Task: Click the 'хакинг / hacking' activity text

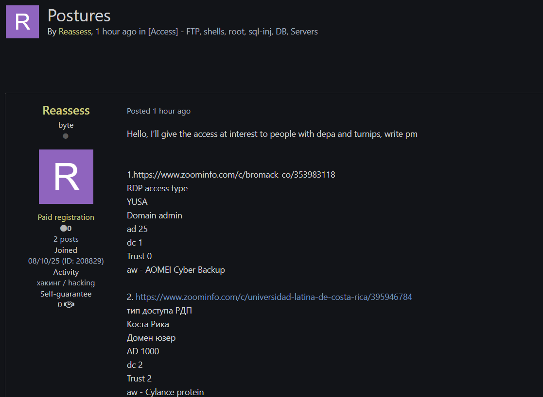Action: click(x=66, y=283)
